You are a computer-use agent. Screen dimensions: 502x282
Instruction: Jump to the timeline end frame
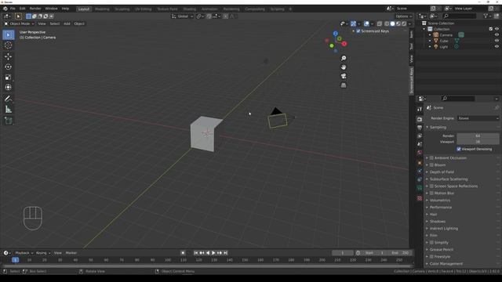[225, 253]
